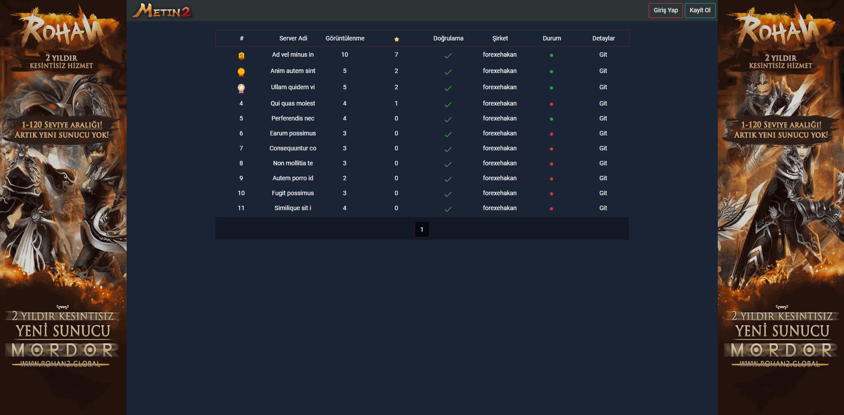Open Git details link for Autem porro id
844x415 pixels.
coord(603,178)
